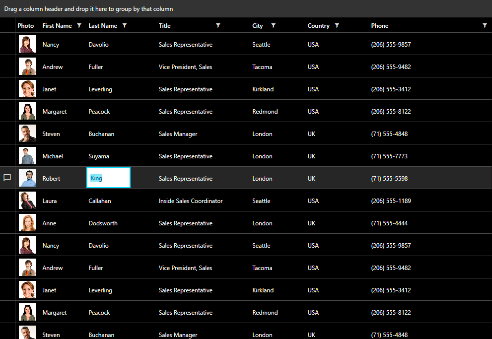The height and width of the screenshot is (339, 492).
Task: Click Andrew Fuller's photo in the second row
Action: tap(28, 66)
